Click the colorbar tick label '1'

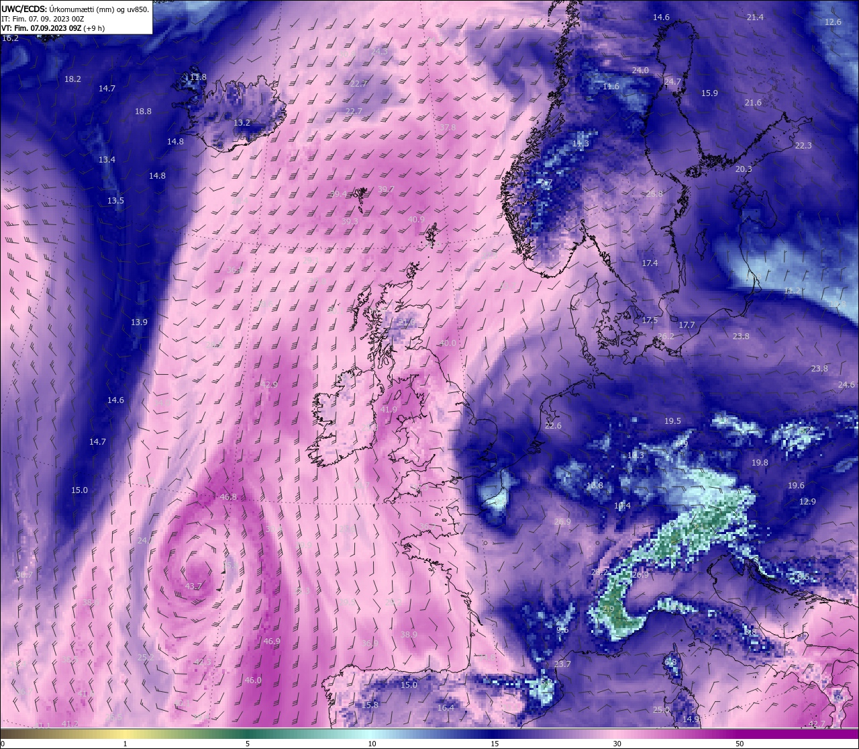click(125, 744)
